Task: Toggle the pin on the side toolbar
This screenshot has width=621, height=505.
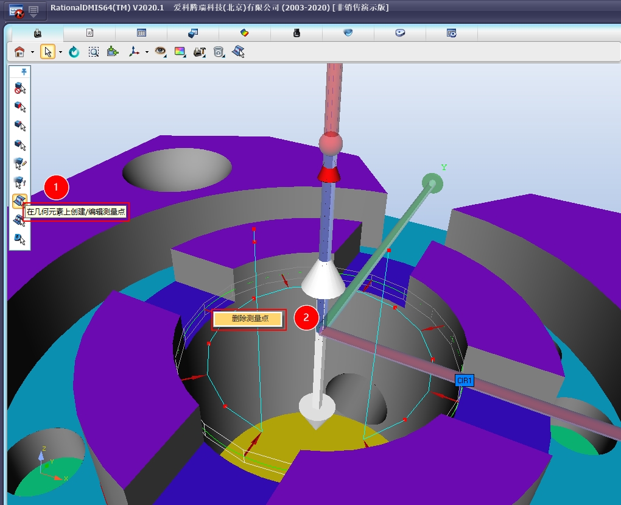Action: point(24,72)
